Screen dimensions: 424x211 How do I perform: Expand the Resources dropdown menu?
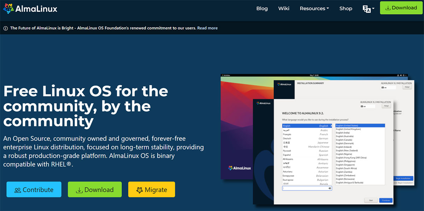[x=314, y=8]
